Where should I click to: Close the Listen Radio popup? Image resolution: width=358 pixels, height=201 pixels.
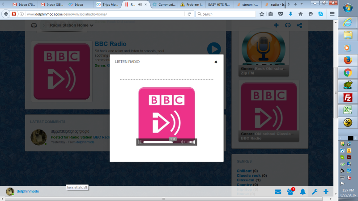216,62
